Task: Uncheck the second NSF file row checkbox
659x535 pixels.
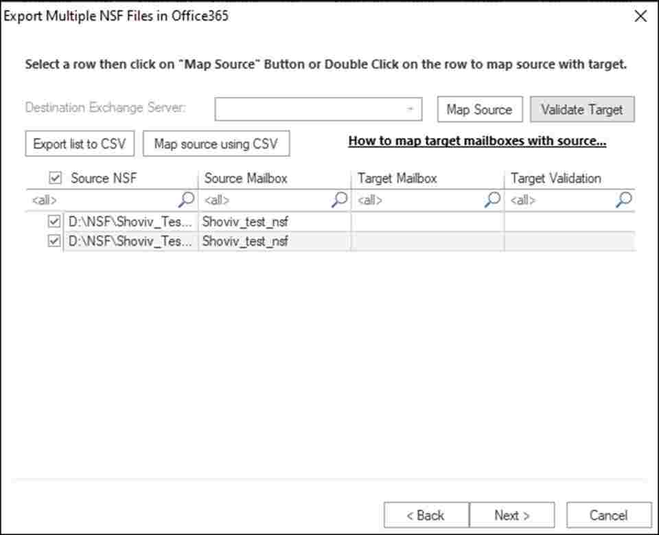Action: click(x=55, y=241)
